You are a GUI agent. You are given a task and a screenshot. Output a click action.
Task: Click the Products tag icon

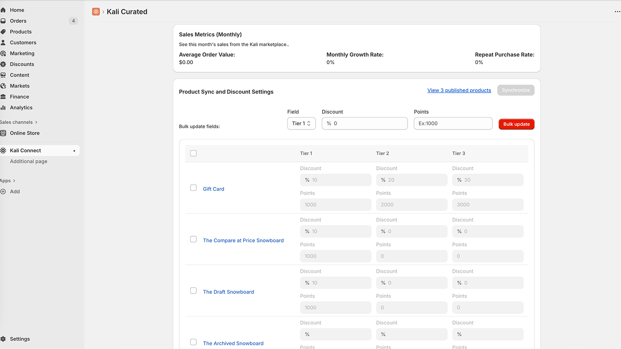[x=3, y=32]
